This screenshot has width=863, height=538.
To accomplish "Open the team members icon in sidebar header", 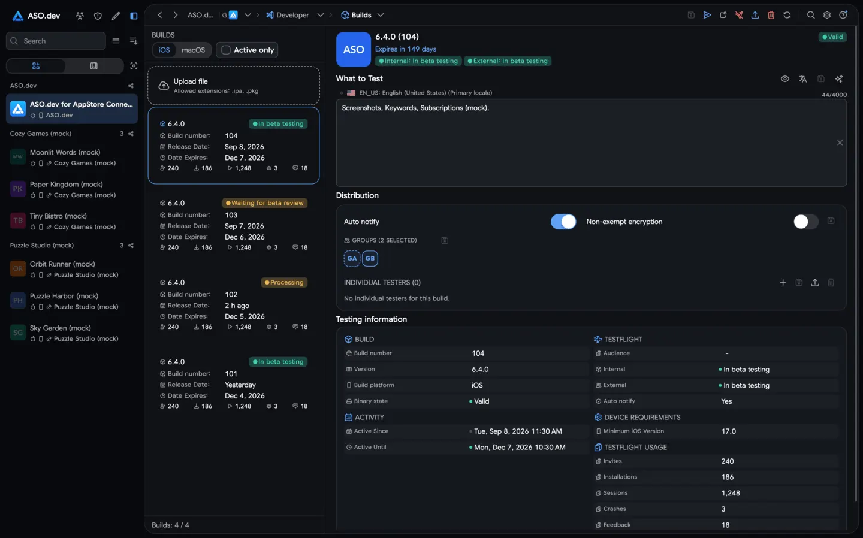I will coord(80,16).
